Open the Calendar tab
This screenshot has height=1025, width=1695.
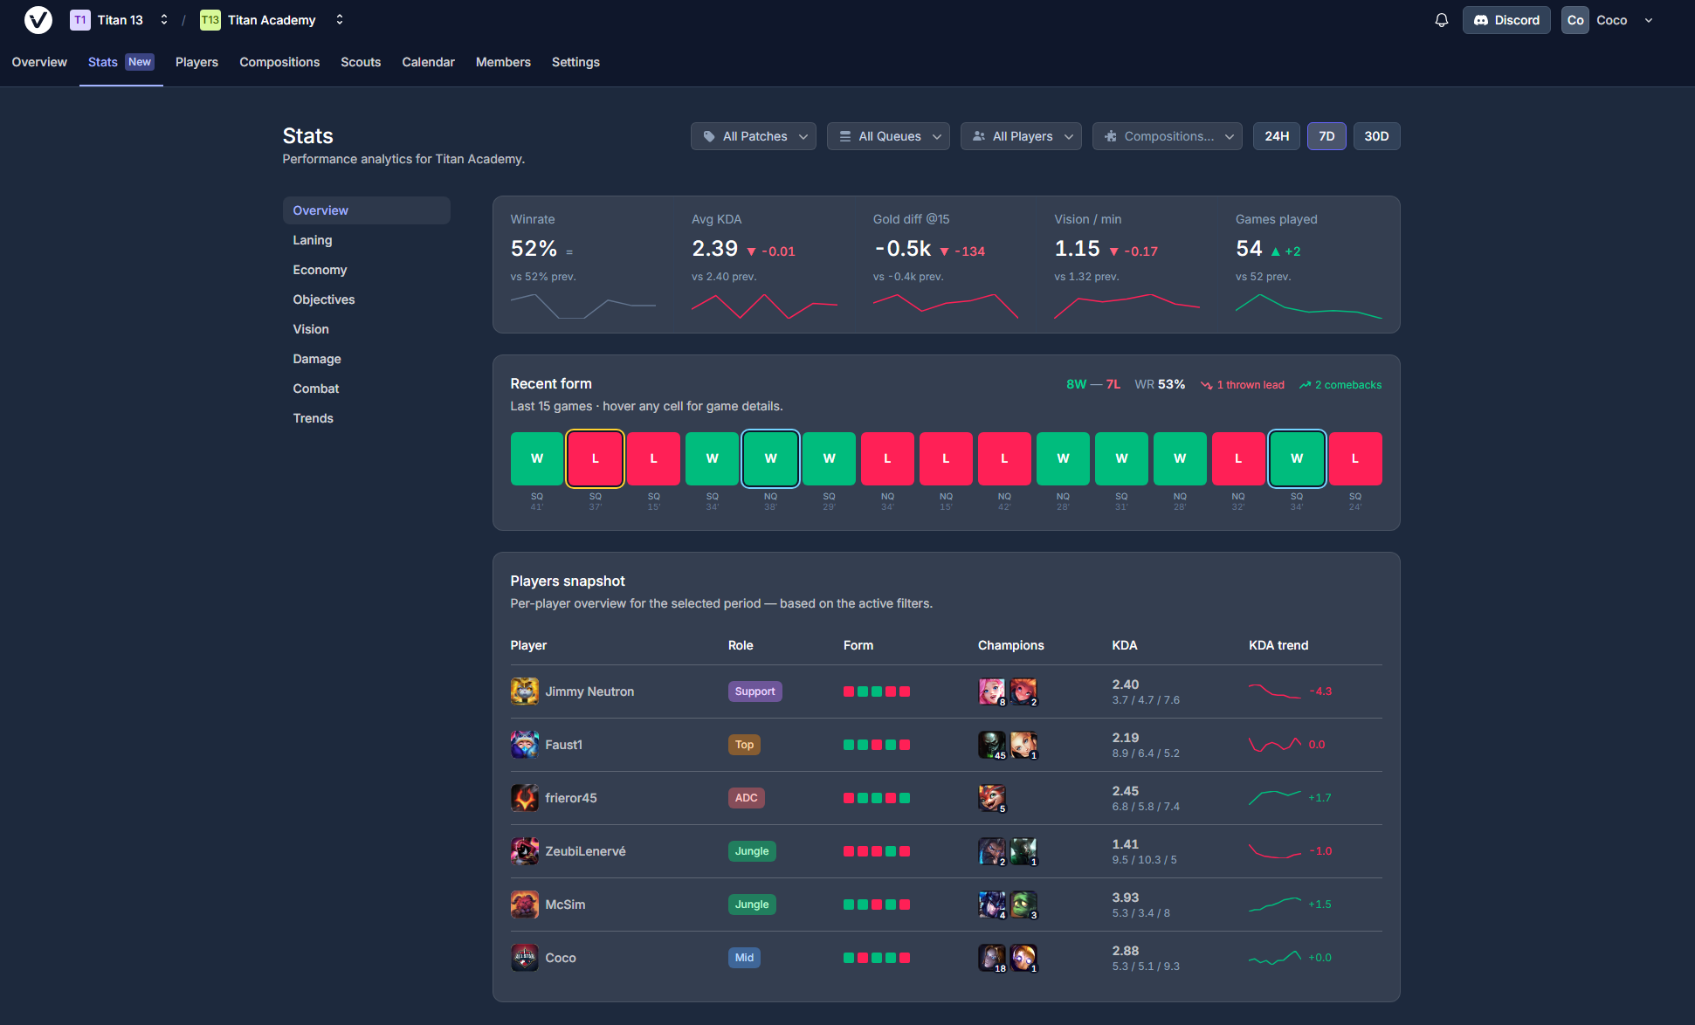tap(428, 62)
